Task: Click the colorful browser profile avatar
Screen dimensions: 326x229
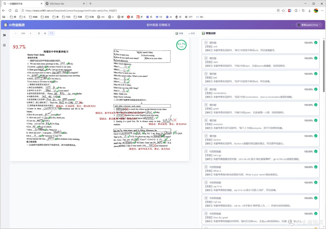Action: 316,11
